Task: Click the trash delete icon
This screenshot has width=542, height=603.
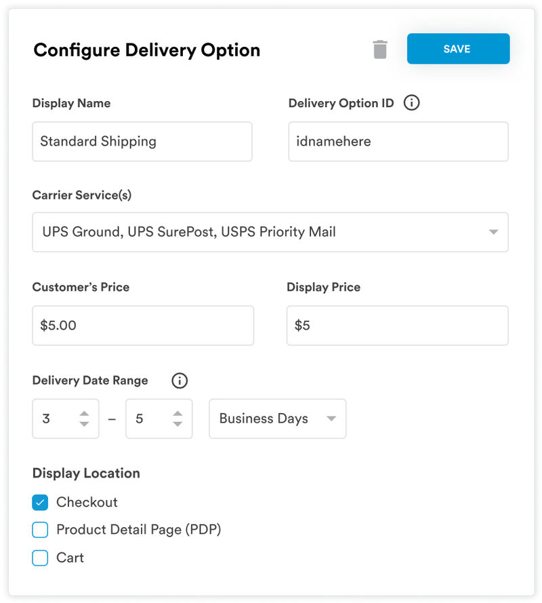Action: (x=380, y=48)
